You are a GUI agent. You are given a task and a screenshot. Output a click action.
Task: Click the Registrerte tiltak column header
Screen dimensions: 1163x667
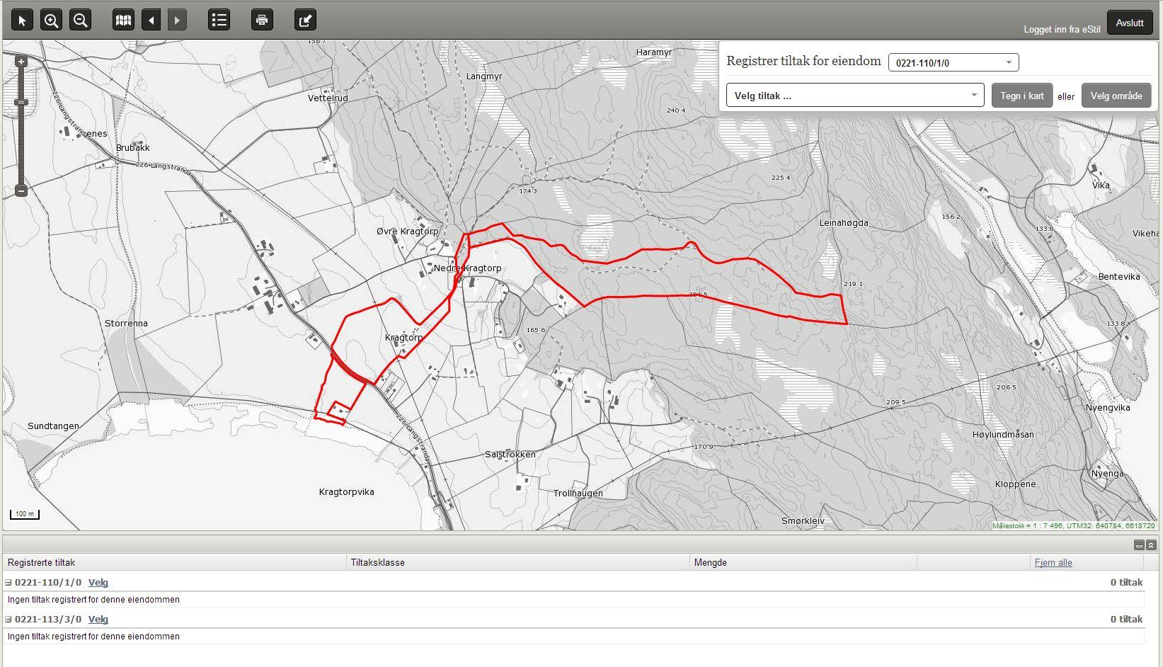coord(174,562)
